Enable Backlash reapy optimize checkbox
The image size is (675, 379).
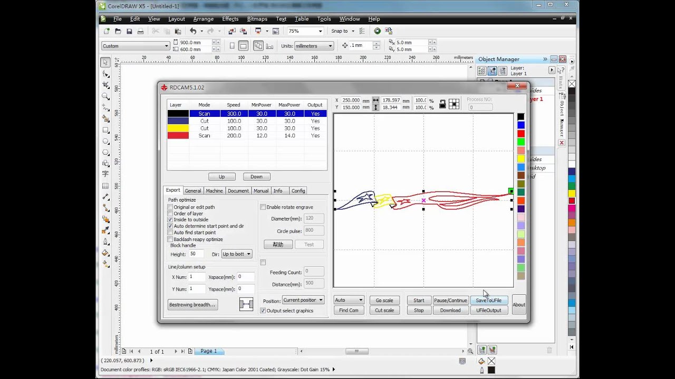pyautogui.click(x=170, y=239)
